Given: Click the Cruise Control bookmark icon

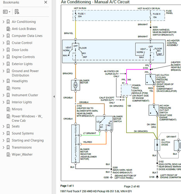Looking at the screenshot, I should click(8, 43).
